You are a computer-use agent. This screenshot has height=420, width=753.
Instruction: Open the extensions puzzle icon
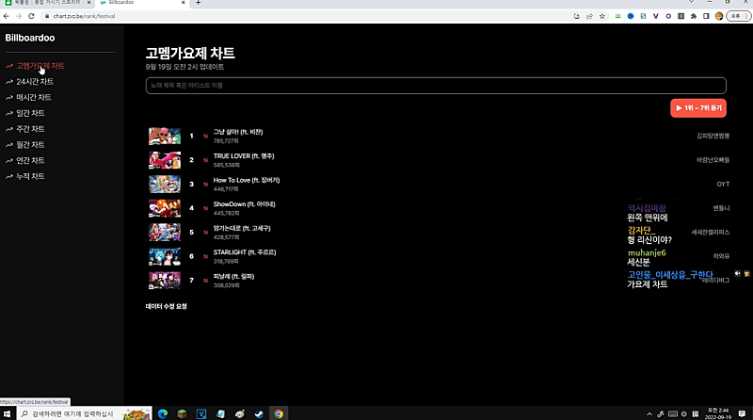(x=694, y=16)
